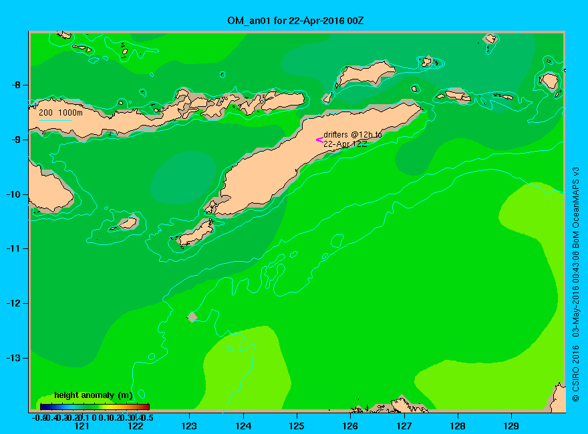Select the vertical '© CSIRO 2016' copyright text

tap(576, 374)
